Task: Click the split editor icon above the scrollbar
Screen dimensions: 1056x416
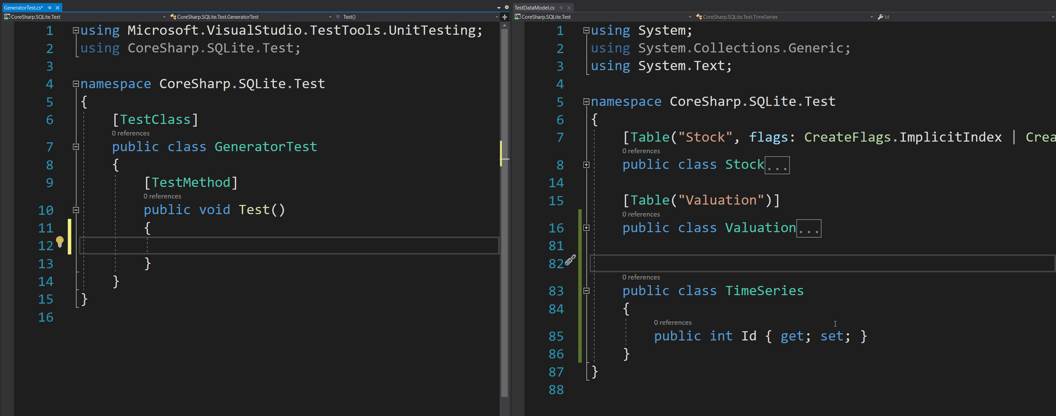Action: 504,17
